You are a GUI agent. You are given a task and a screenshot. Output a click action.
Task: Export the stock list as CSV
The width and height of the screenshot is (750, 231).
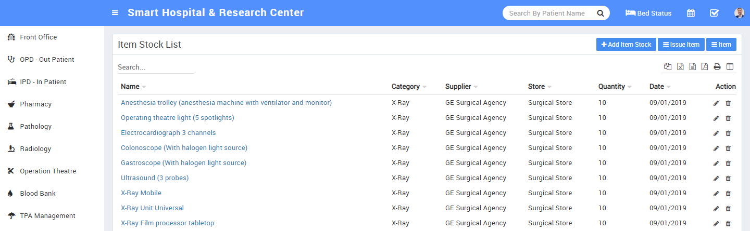point(693,66)
